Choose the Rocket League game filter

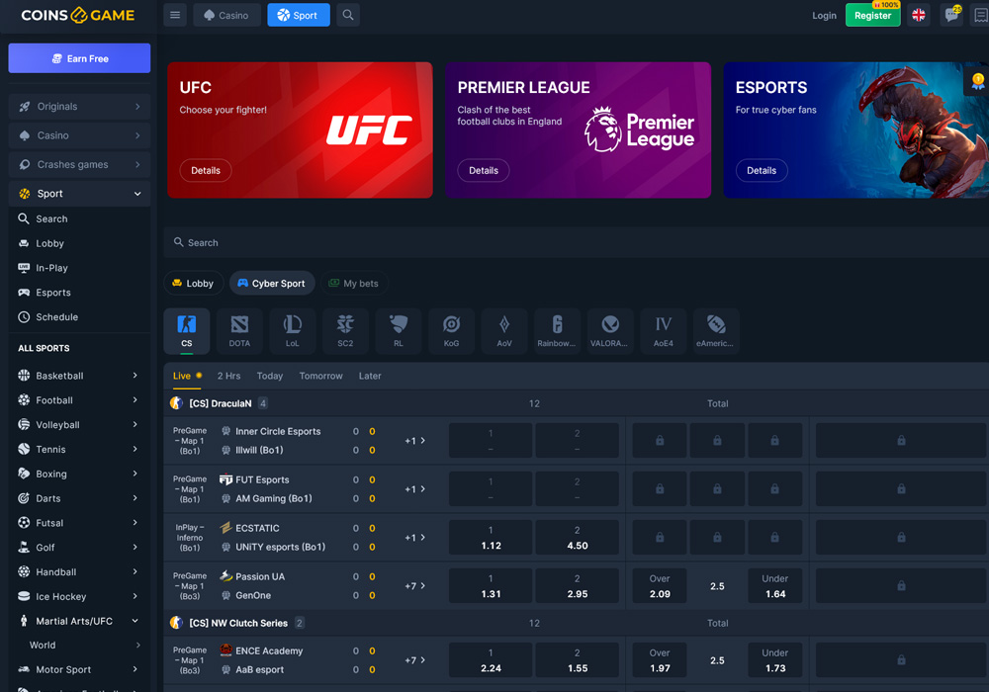[398, 330]
